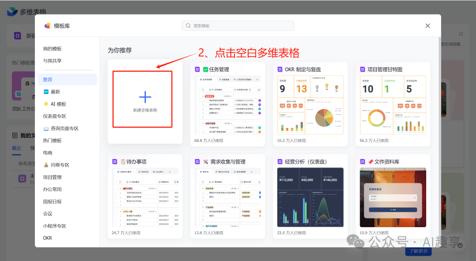Viewport: 476px width, 261px height.
Task: Click the 56.3 万人已使用 text
Action: click(374, 141)
